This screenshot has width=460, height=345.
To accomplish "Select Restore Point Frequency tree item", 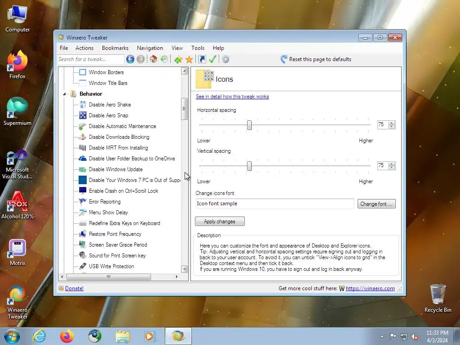I will coord(115,234).
